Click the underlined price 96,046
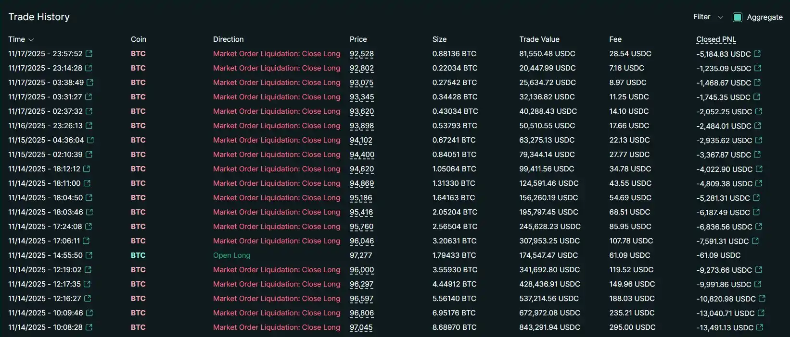This screenshot has width=790, height=337. tap(362, 241)
